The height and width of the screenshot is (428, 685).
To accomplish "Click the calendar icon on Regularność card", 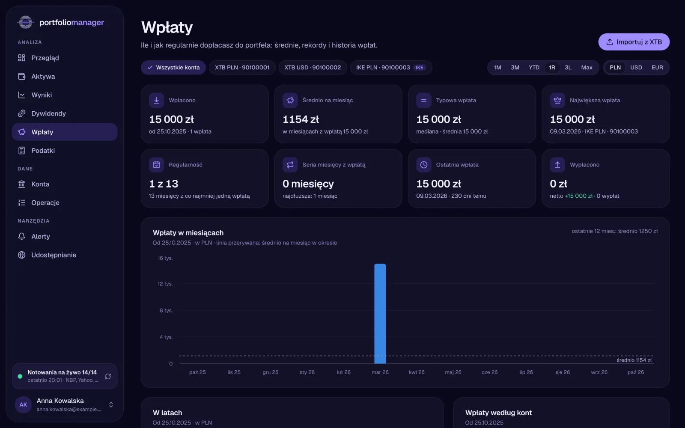I will pos(156,165).
